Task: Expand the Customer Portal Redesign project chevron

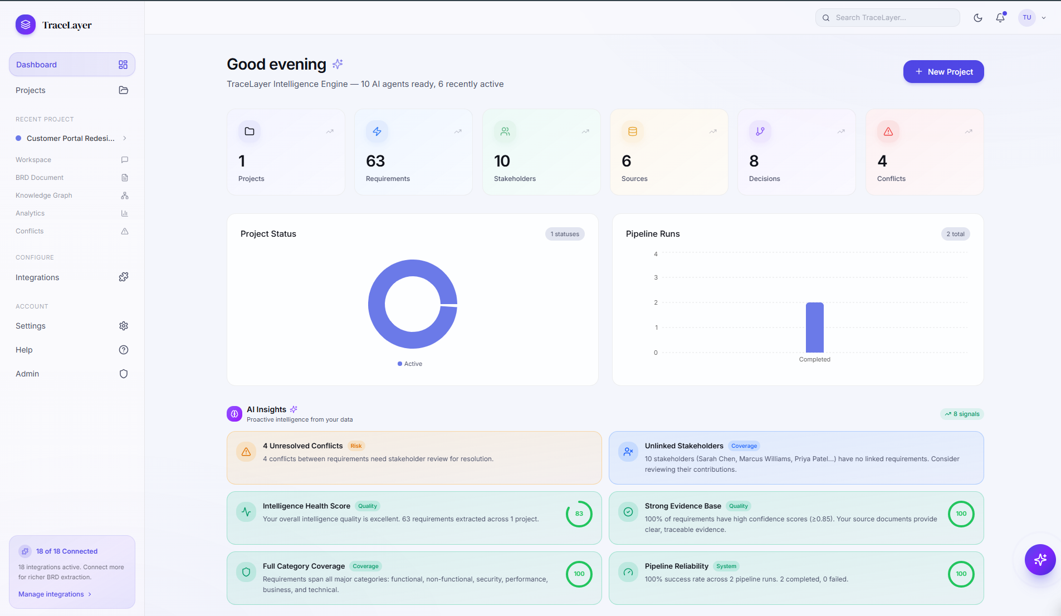Action: point(125,138)
